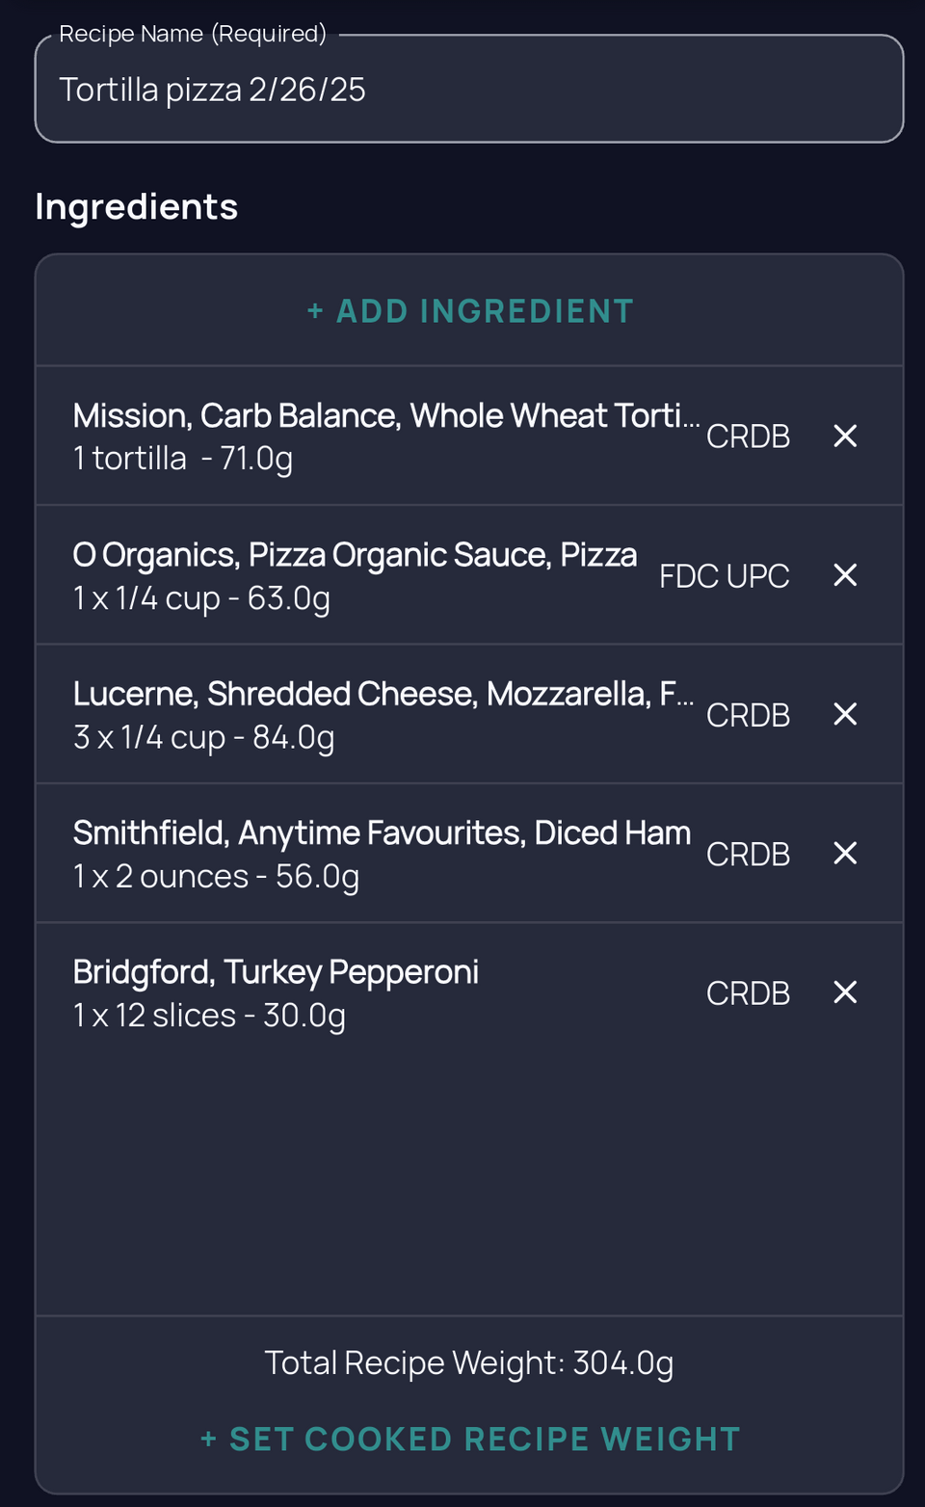Viewport: 925px width, 1507px height.
Task: Focus the Recipe Name text field
Action: pos(469,90)
